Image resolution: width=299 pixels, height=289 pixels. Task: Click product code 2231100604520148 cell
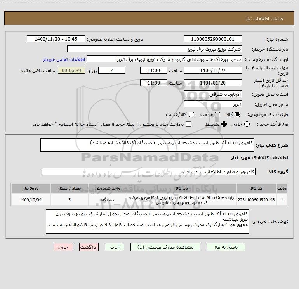(256, 200)
